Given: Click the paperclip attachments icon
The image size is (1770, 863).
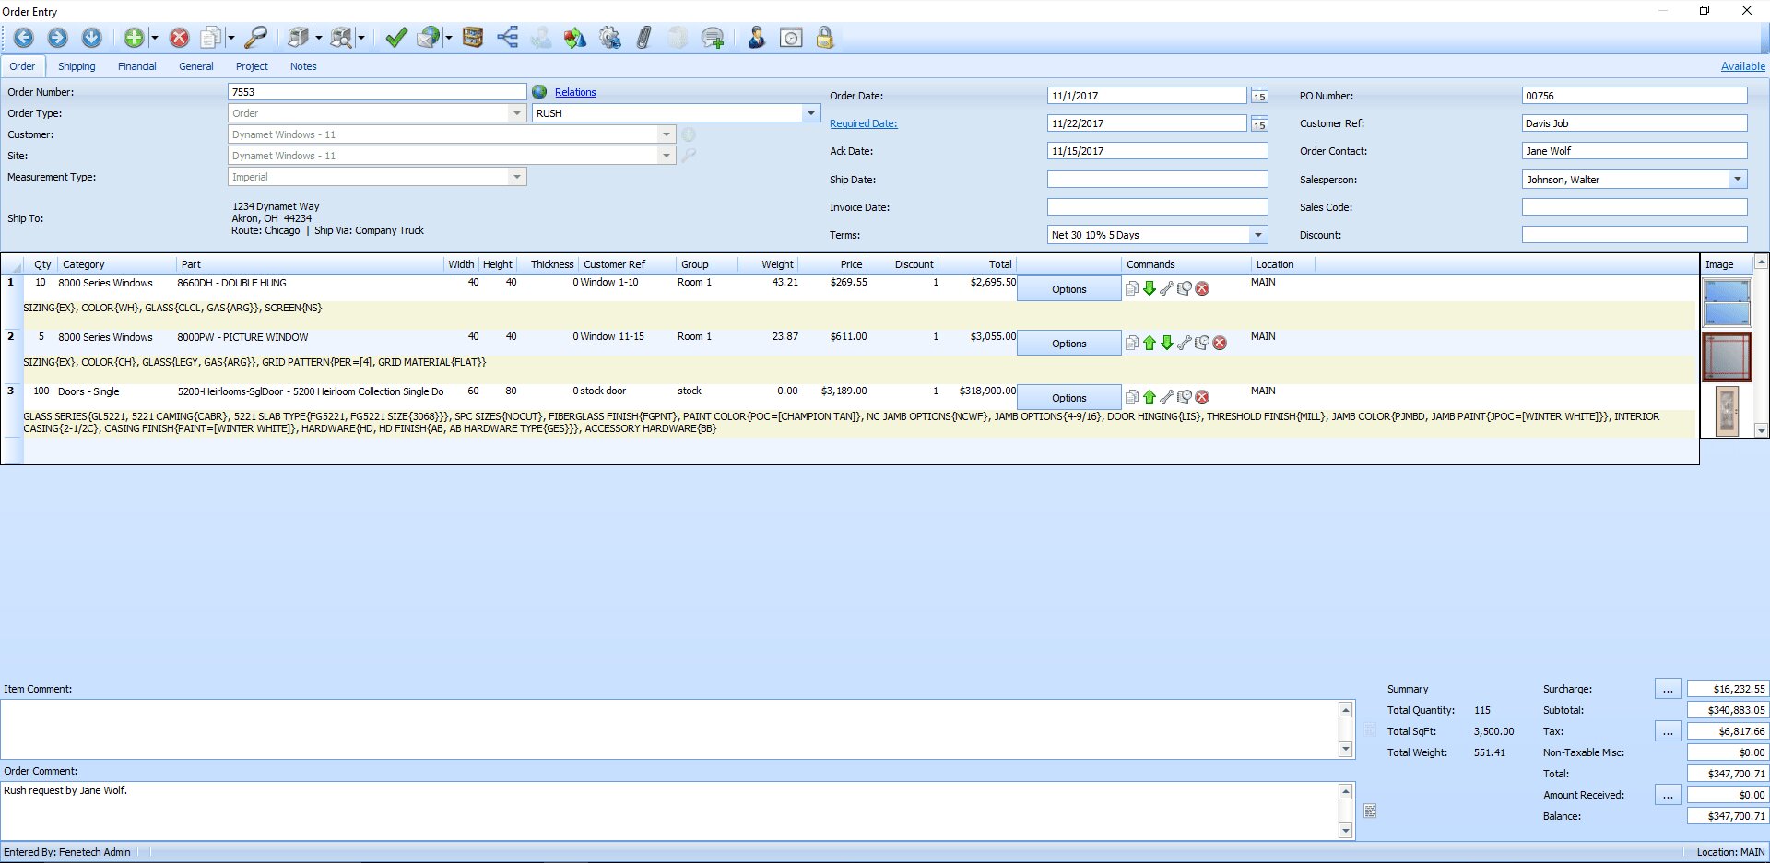Looking at the screenshot, I should 644,38.
